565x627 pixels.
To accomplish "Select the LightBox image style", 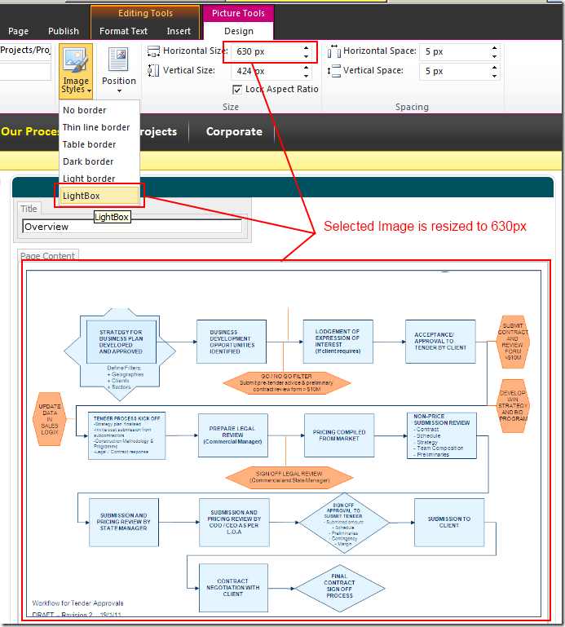I will pyautogui.click(x=99, y=196).
